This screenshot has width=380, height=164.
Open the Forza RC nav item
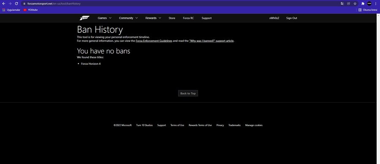[188, 18]
